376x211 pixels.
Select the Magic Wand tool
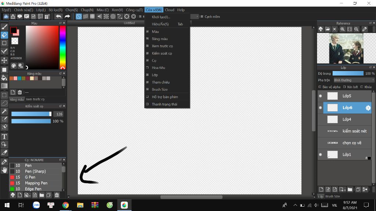coord(4,111)
